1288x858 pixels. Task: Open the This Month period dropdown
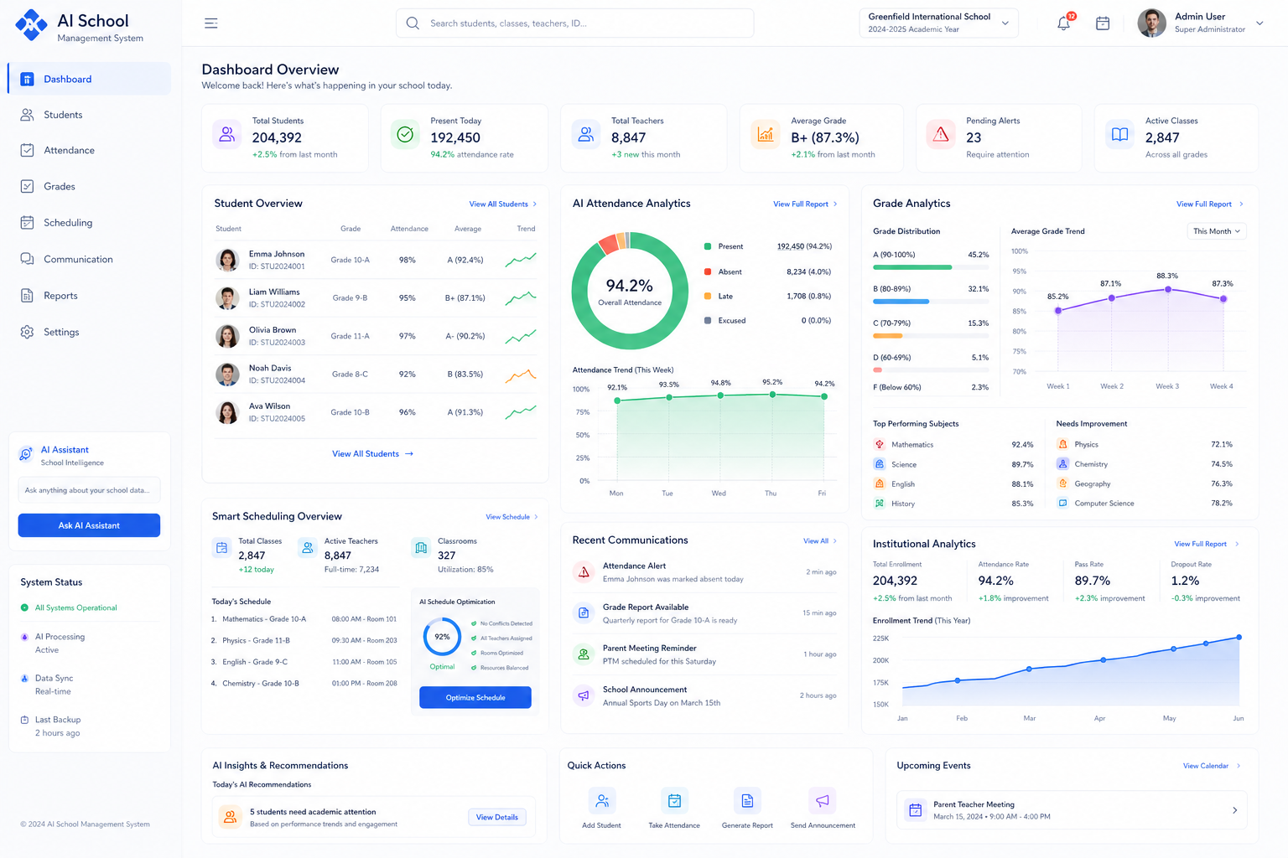point(1217,231)
